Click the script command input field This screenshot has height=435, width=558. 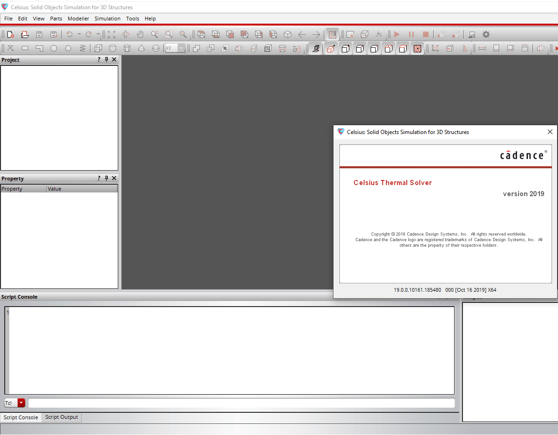[242, 403]
